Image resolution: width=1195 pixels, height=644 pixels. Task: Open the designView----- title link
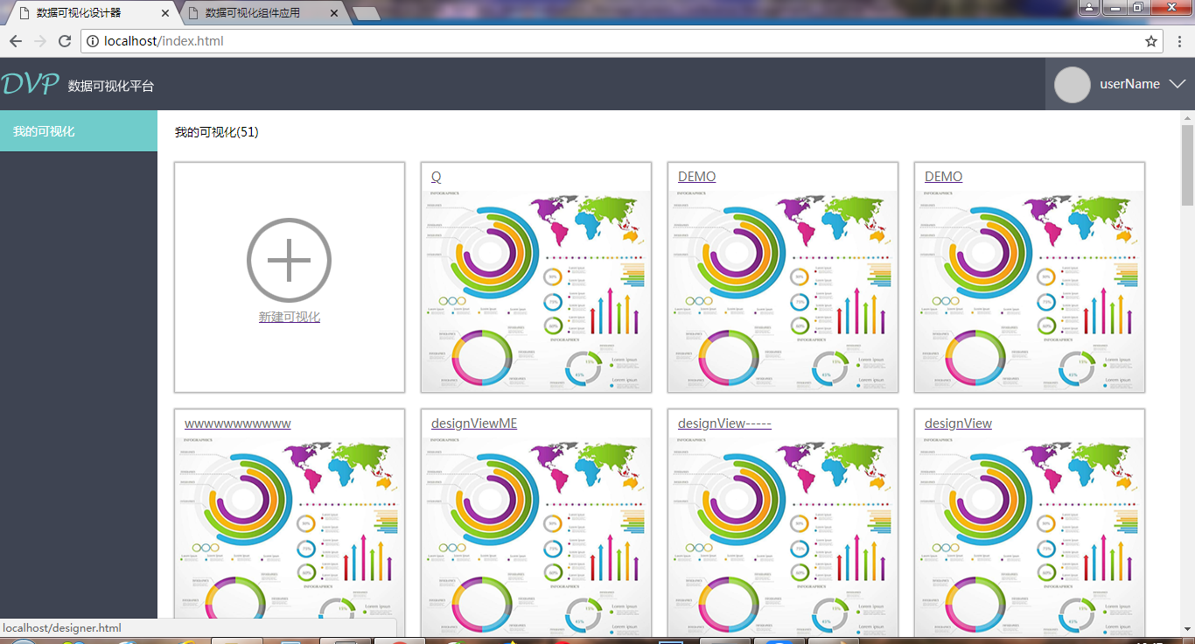pos(724,423)
